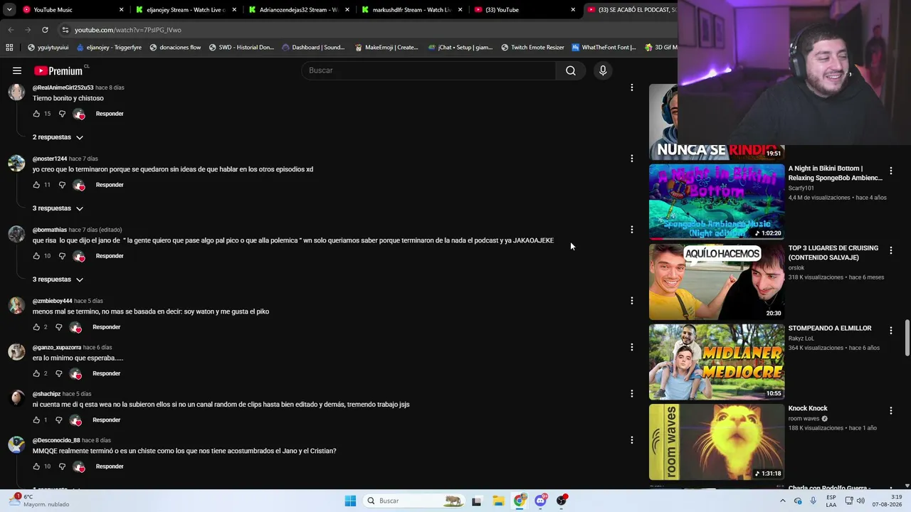Open the weather widget in the taskbar
Screen dimensions: 911x512
pyautogui.click(x=39, y=501)
